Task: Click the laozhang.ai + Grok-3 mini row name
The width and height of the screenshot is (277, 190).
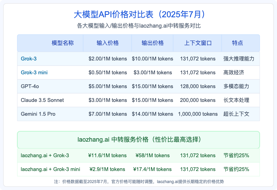Action: click(x=50, y=169)
